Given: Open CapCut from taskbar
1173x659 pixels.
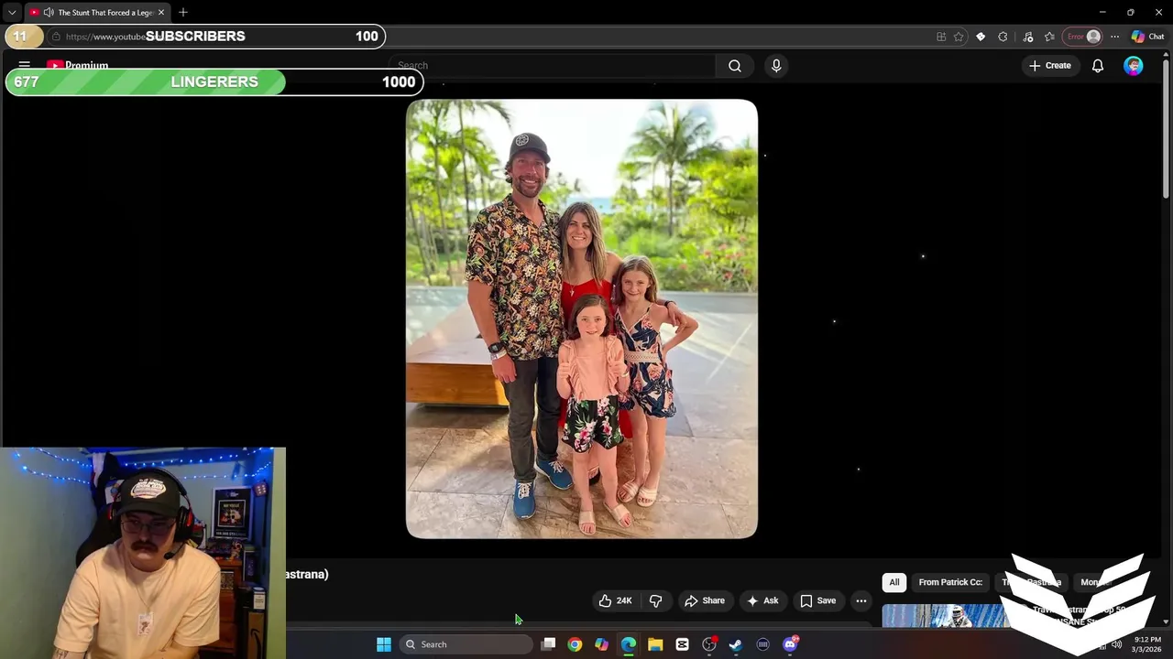Looking at the screenshot, I should tap(682, 644).
